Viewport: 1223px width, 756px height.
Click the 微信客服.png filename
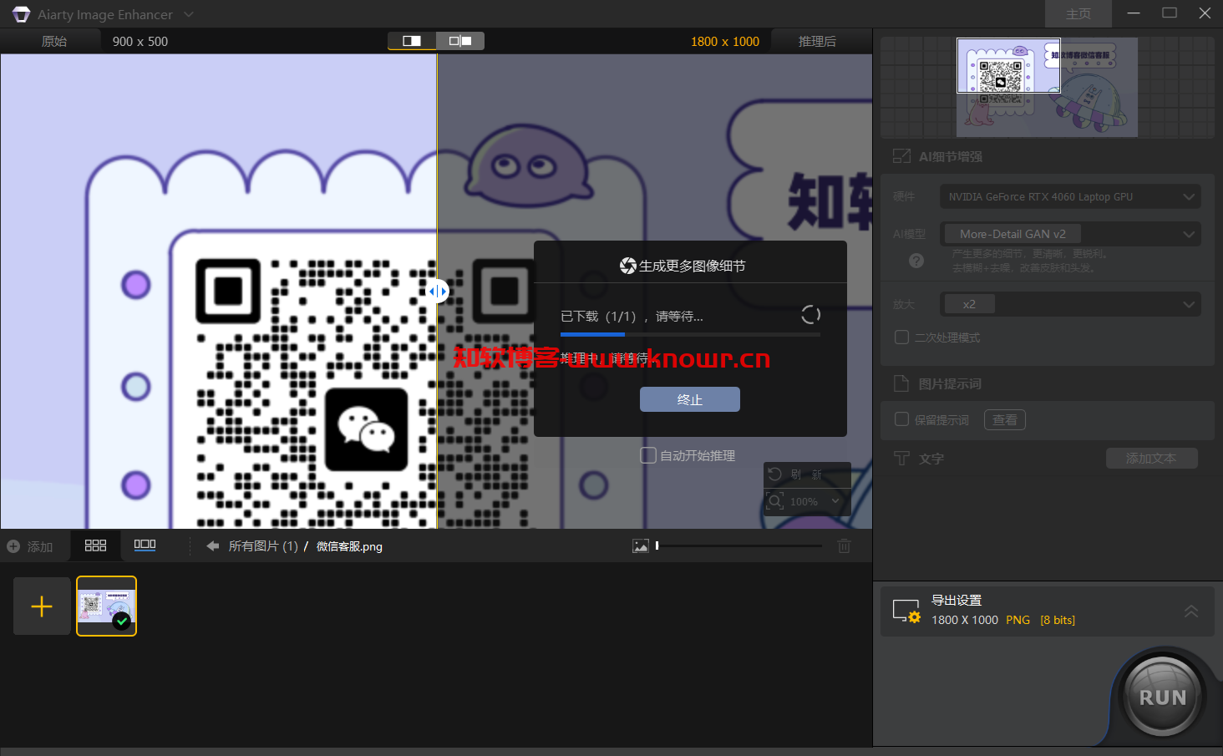pyautogui.click(x=349, y=546)
